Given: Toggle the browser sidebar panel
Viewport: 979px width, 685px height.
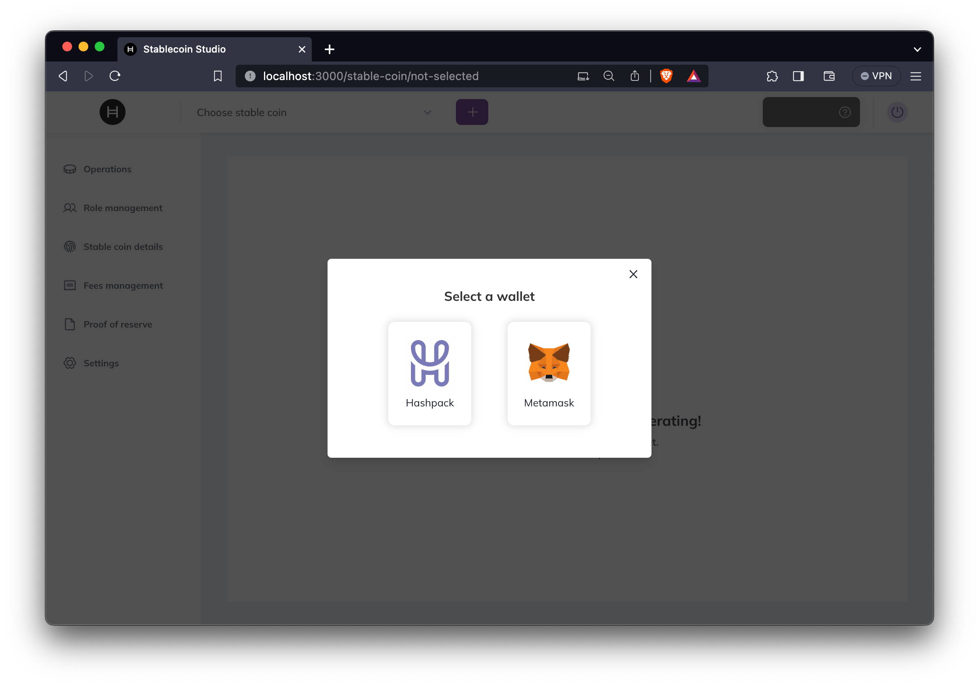Looking at the screenshot, I should (798, 76).
